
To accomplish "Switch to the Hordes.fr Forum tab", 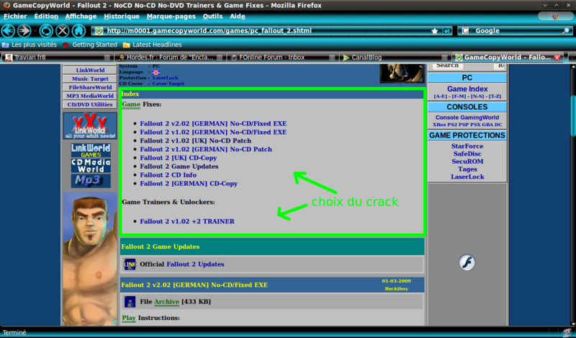I will (169, 58).
